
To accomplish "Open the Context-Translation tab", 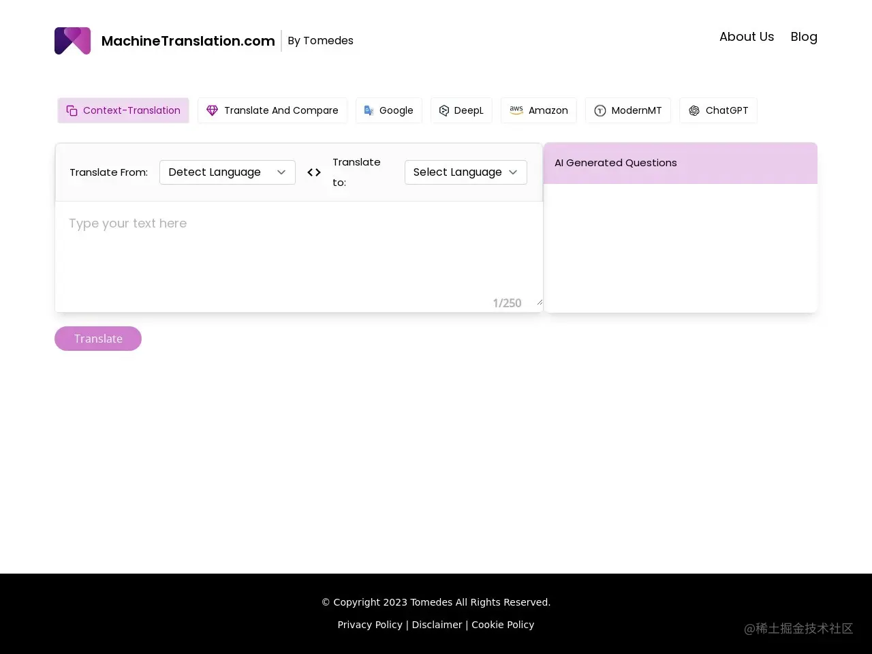I will click(123, 110).
